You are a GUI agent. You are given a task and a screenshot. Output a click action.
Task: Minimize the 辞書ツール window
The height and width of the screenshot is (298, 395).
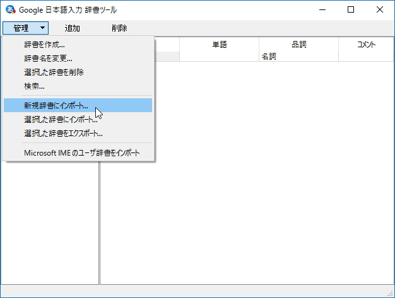(x=322, y=9)
